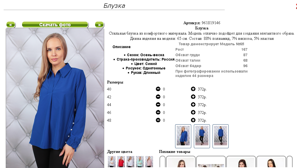Click the minus icon for size 40
Screen dimensions: 297x168
158,89
